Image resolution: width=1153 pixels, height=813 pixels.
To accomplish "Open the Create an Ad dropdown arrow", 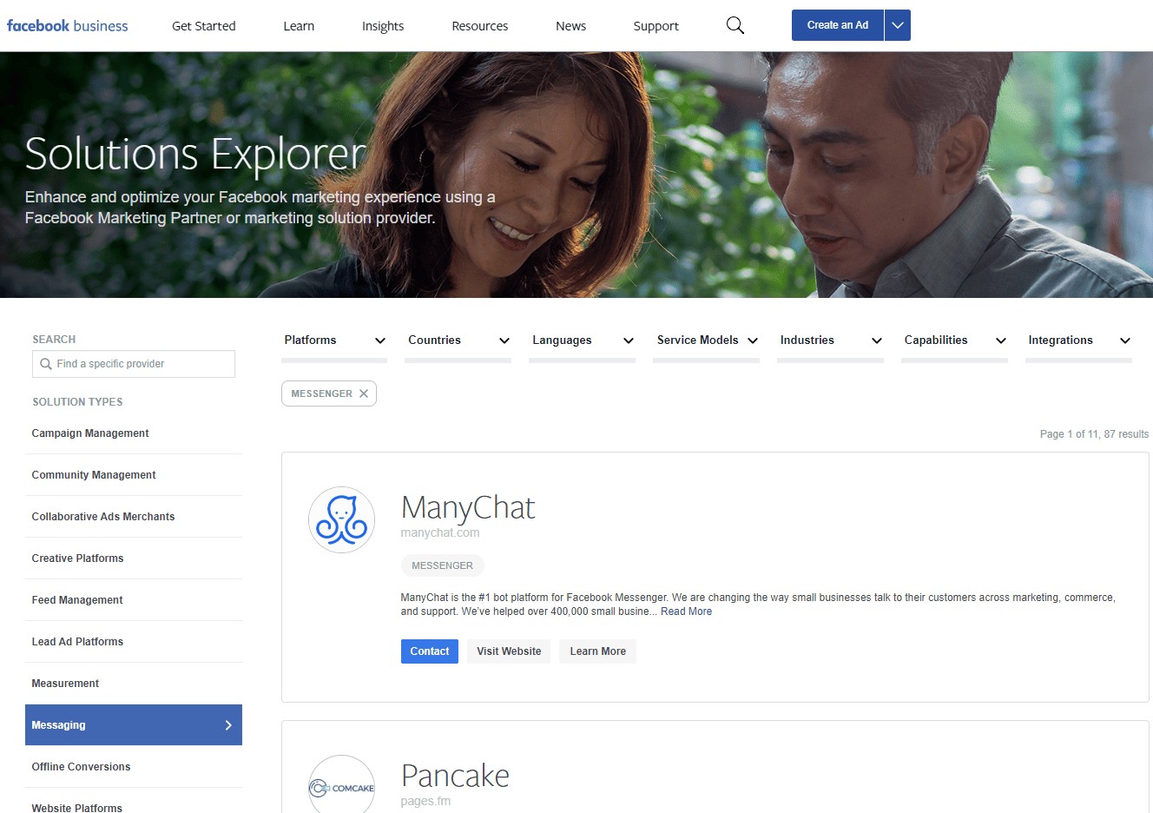I will tap(898, 25).
